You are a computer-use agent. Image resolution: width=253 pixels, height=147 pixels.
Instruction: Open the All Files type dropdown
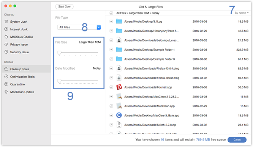79,27
